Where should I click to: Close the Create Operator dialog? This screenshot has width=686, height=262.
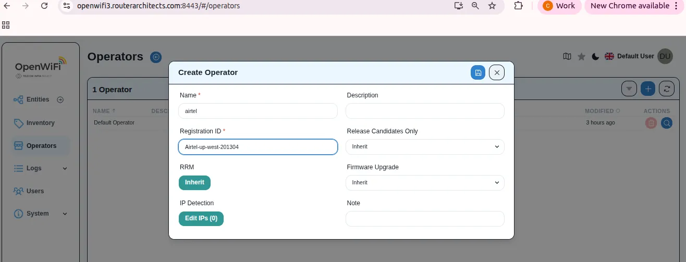[497, 72]
